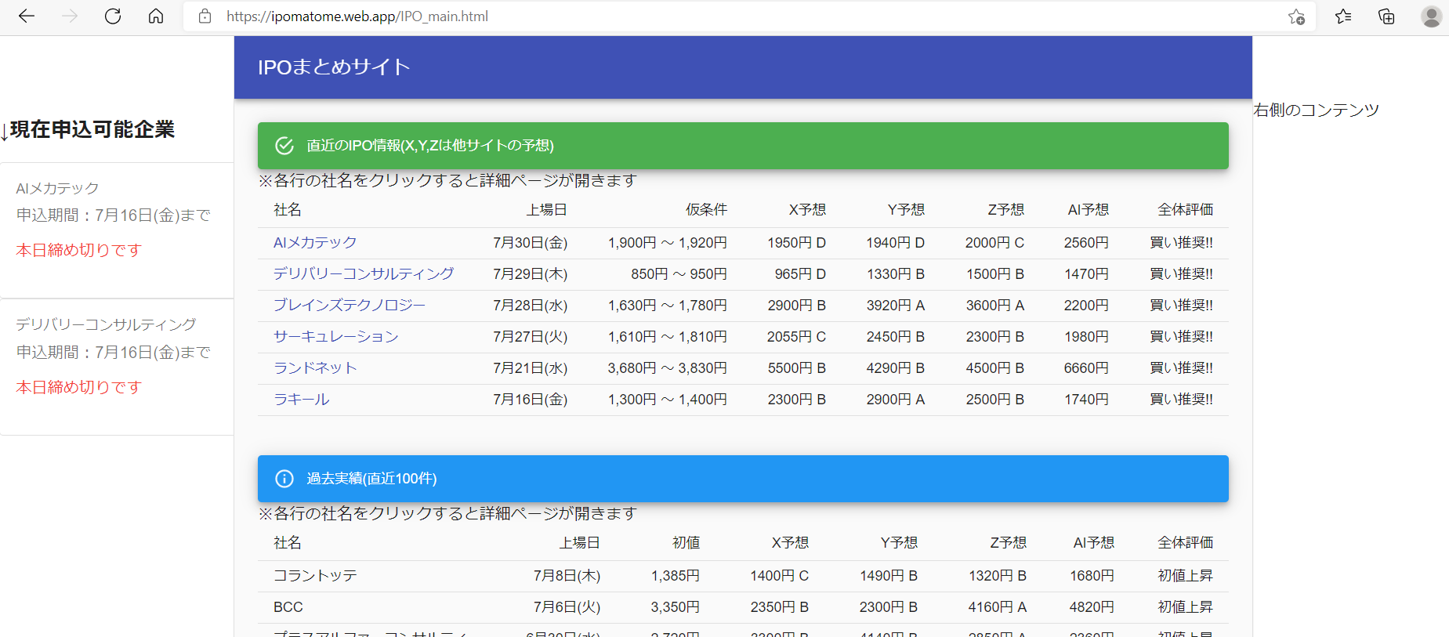Click the IPOまとめサイト header title
Viewport: 1449px width, 637px height.
pos(335,67)
